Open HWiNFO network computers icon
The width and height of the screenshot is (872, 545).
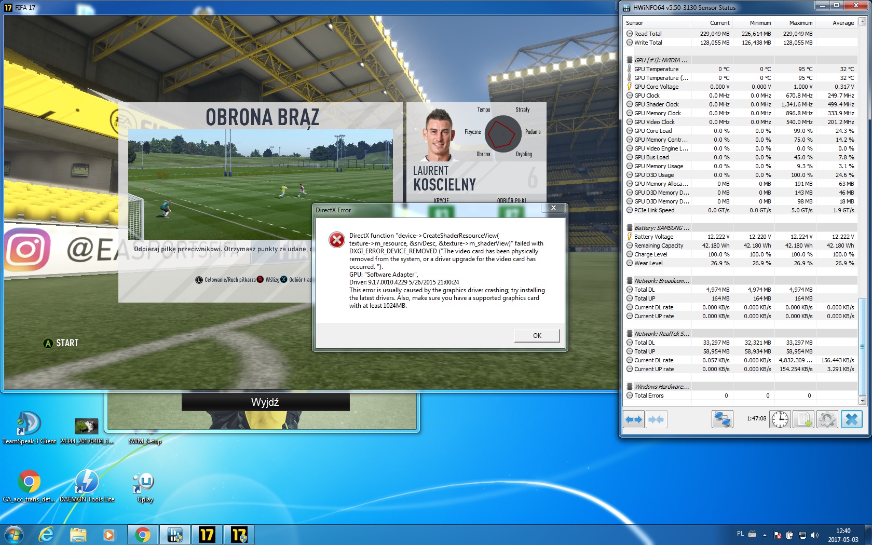pyautogui.click(x=722, y=419)
